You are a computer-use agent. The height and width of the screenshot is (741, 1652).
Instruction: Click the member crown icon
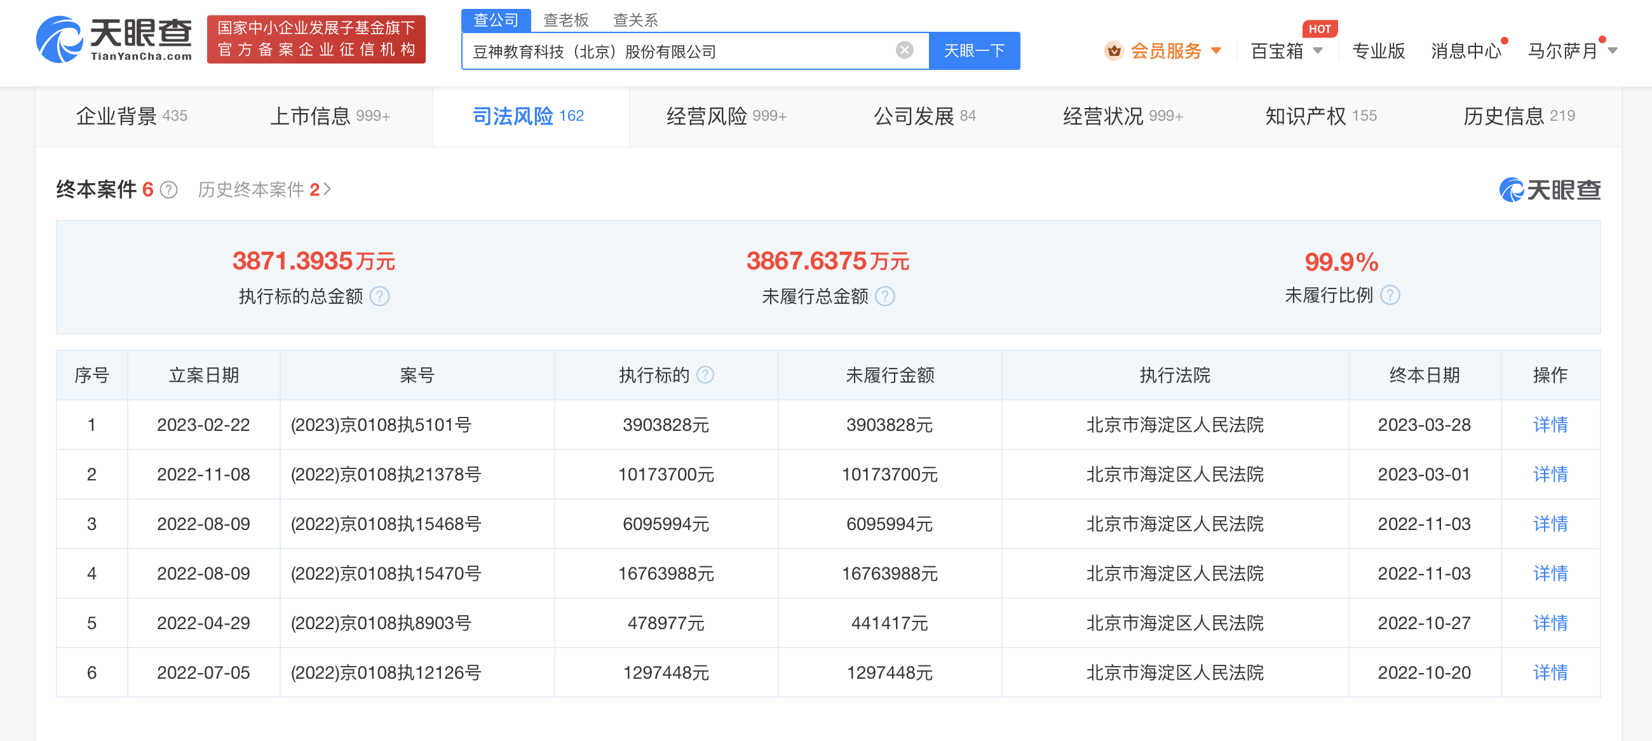point(1114,51)
